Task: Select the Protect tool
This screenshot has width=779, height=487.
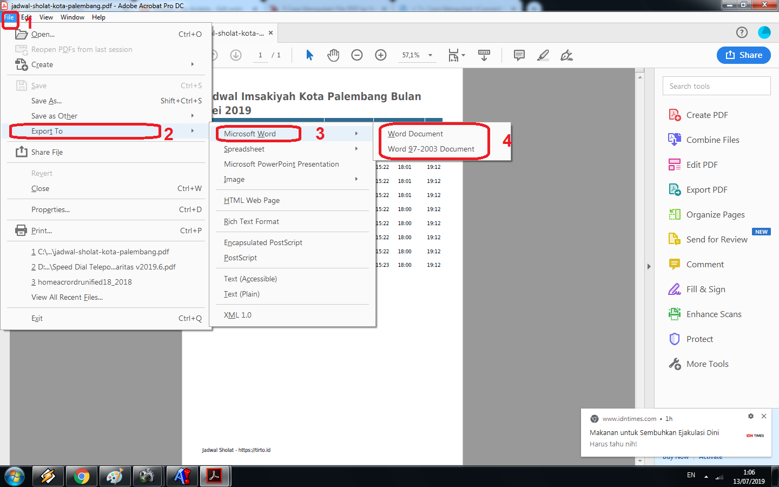Action: point(697,339)
